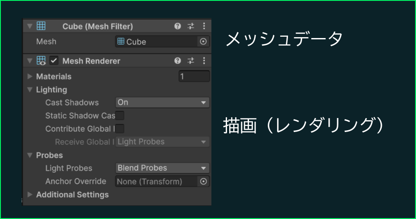Open presets for the Mesh Renderer component
This screenshot has height=219, width=416.
[191, 61]
